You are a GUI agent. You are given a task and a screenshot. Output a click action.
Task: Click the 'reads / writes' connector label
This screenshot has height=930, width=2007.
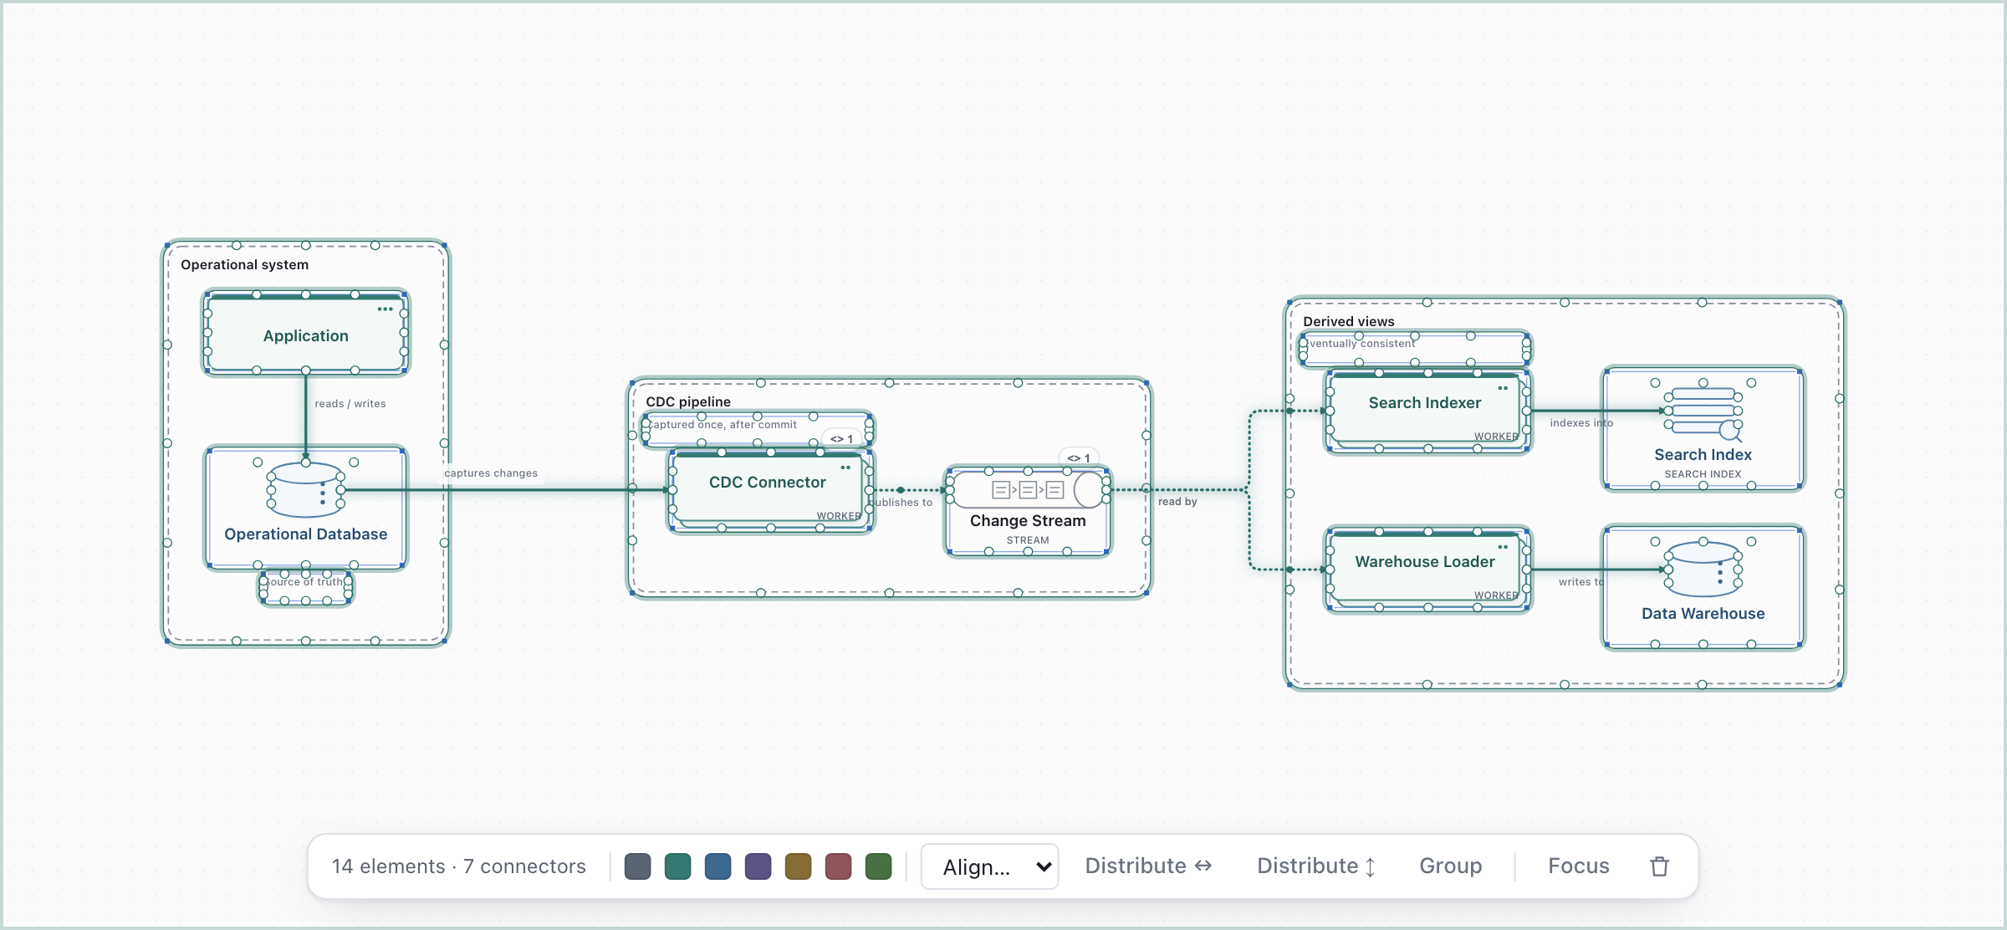[350, 404]
